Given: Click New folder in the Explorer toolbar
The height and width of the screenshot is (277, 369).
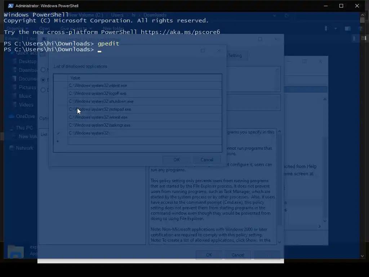Looking at the screenshot, I should 114,28.
